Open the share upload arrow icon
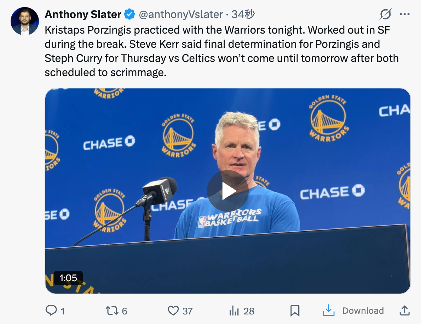Viewport: 421px width, 324px height. coord(404,310)
